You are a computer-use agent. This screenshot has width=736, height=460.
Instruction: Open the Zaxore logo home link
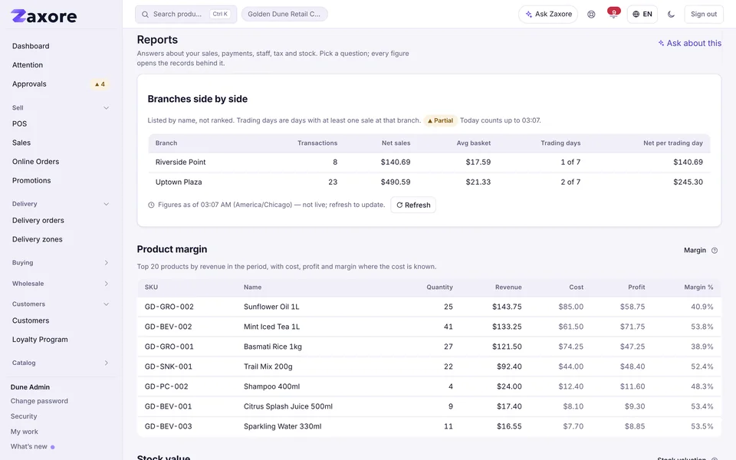44,16
